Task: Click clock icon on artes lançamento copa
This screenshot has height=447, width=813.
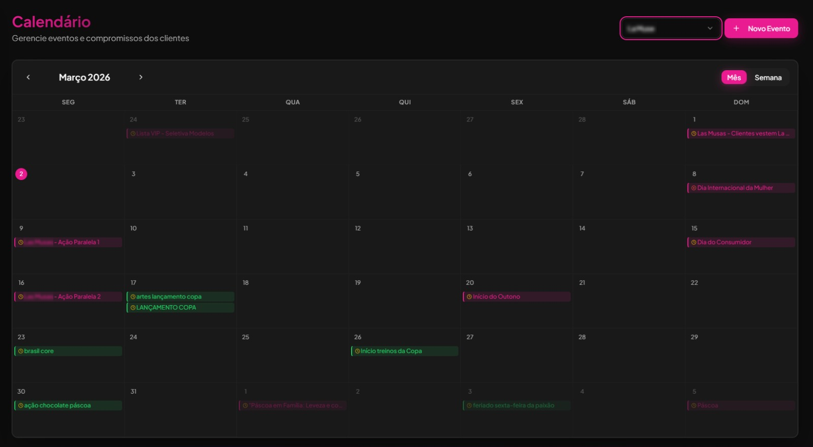Action: point(133,296)
